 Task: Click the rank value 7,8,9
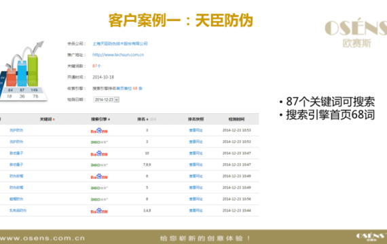[147, 165]
